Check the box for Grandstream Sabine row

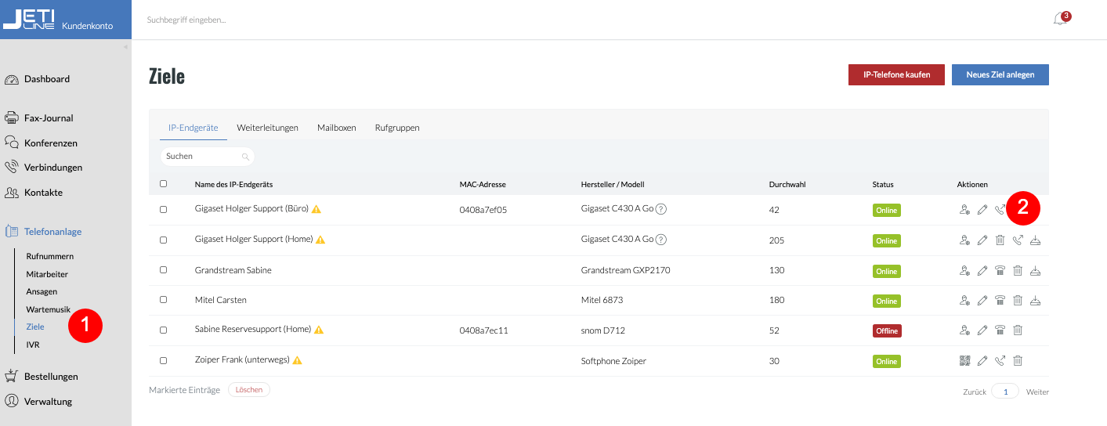point(163,270)
